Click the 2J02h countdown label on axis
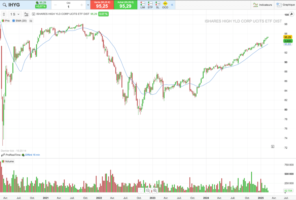The image size is (296, 200). [x=288, y=41]
